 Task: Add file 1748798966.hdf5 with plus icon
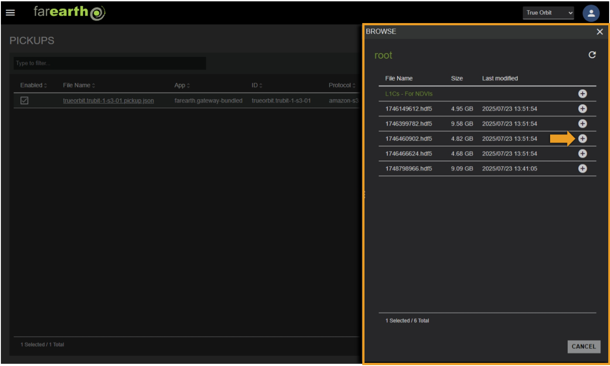582,169
